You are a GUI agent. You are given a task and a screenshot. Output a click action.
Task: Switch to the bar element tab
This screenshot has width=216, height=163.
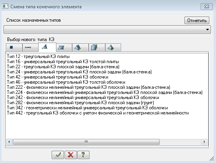30,47
